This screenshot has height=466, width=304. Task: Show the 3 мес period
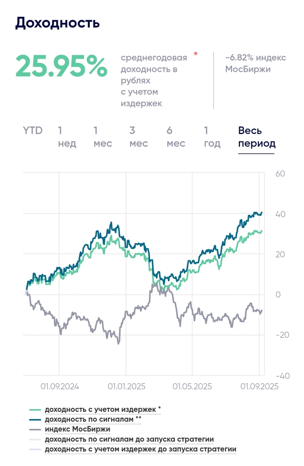(139, 137)
